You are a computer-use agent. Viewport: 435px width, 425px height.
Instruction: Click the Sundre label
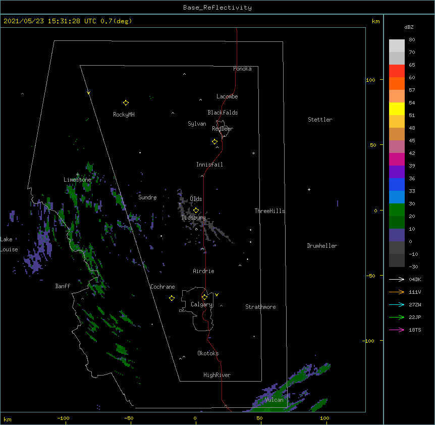(147, 197)
